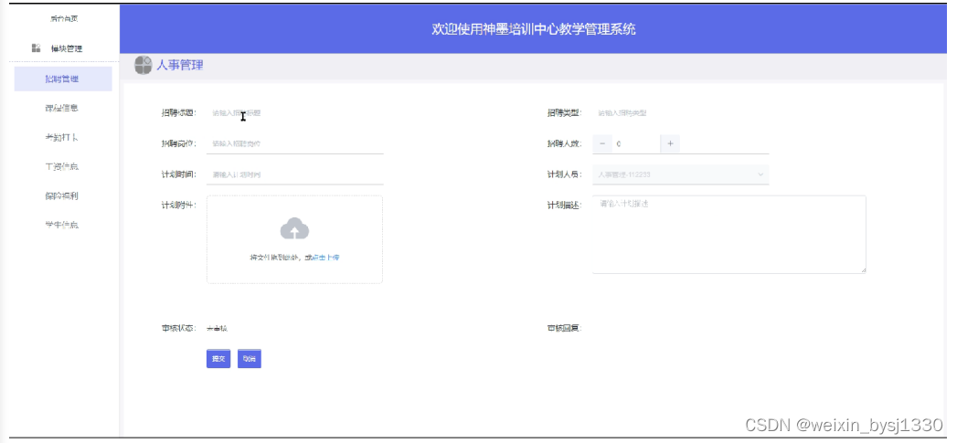Click inside the 计划描述 text area
957x443 pixels.
(x=729, y=235)
